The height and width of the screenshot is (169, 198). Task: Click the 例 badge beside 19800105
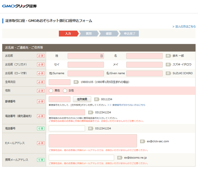click(76, 82)
